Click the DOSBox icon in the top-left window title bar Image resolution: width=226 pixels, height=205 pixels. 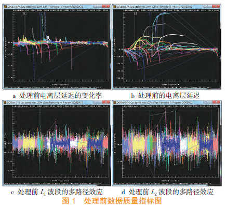[x=5, y=7]
